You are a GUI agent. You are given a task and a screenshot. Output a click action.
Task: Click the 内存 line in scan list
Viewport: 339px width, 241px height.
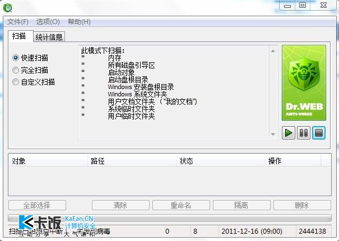[114, 58]
